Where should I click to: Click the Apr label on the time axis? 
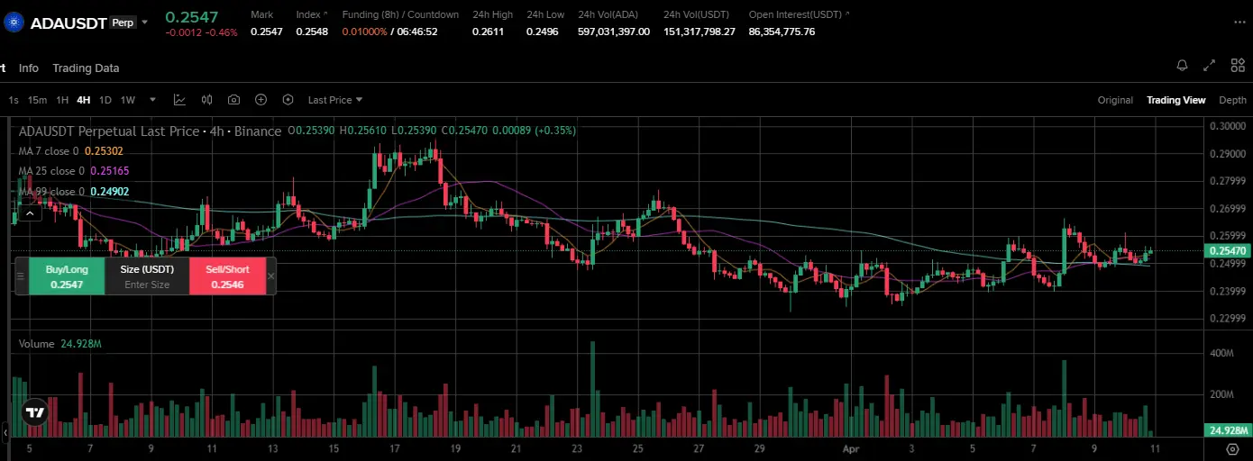[x=849, y=447]
